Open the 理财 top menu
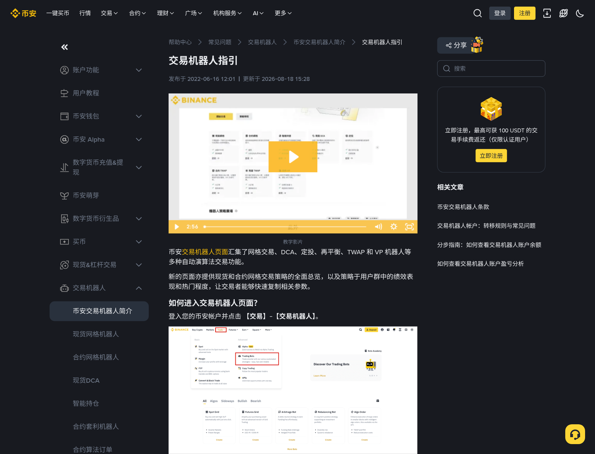This screenshot has height=454, width=595. tap(165, 13)
